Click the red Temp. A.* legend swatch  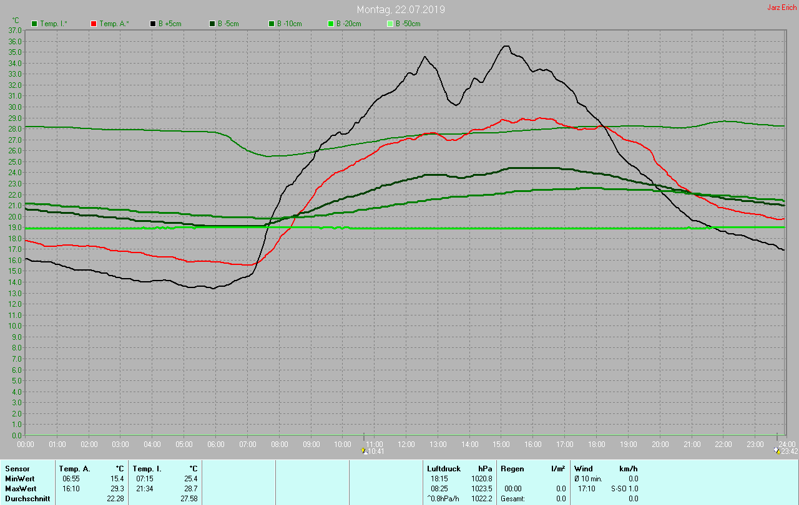coord(94,24)
